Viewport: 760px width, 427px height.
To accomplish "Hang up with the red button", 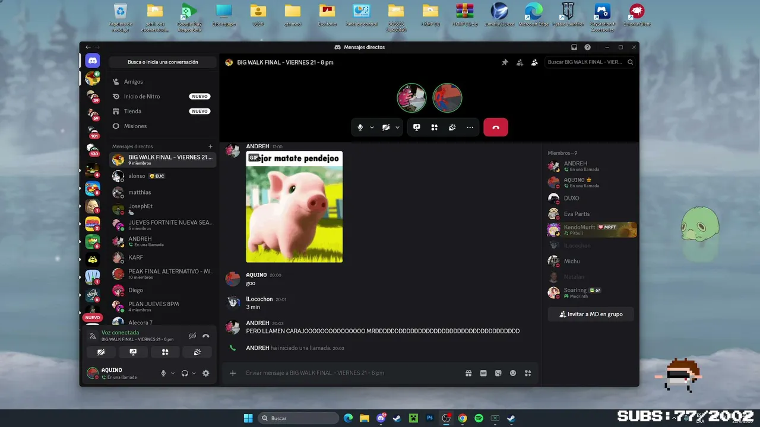I will [x=496, y=127].
